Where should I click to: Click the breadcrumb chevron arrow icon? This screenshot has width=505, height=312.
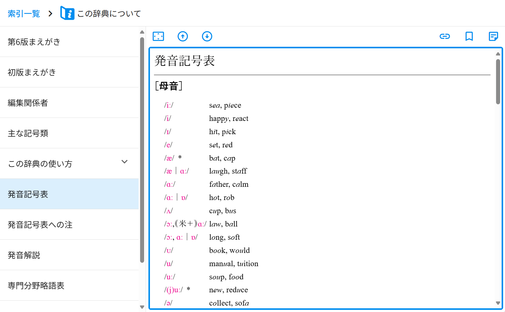point(50,14)
